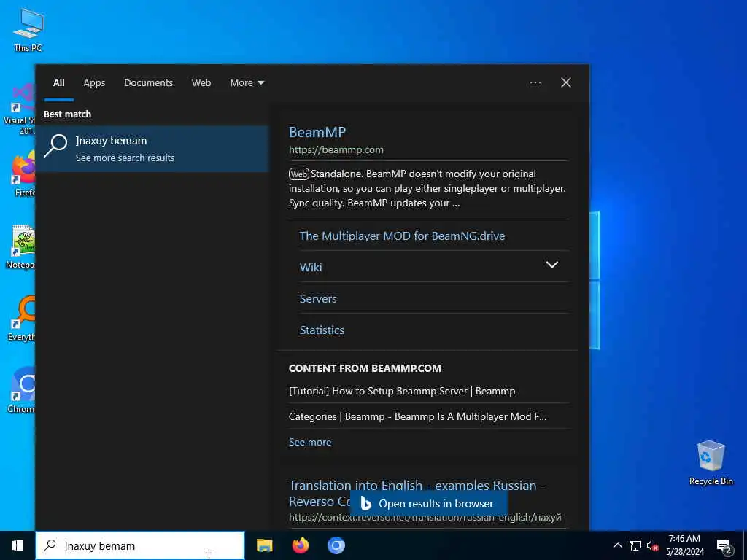Click the Best match heading
The width and height of the screenshot is (747, 560).
(x=67, y=114)
